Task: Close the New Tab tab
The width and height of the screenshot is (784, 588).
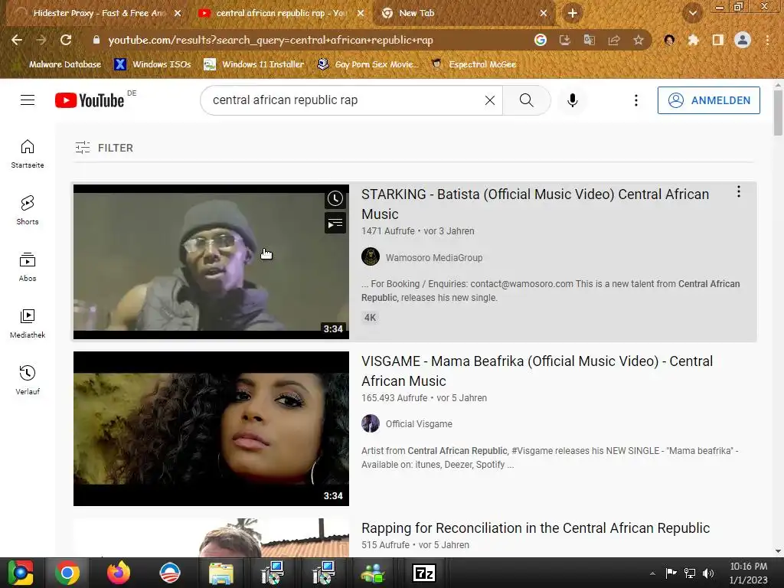Action: tap(544, 13)
